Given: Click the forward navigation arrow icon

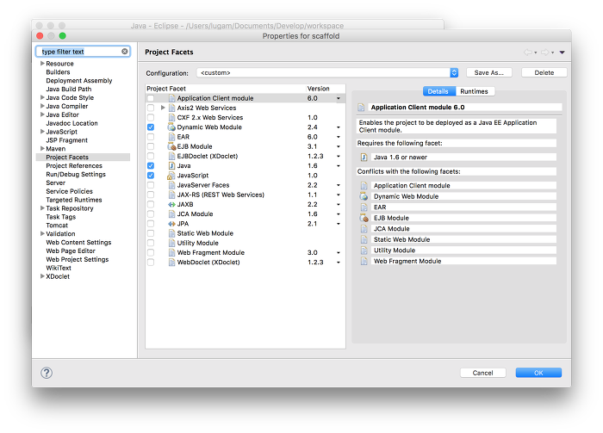Looking at the screenshot, I should coord(545,53).
